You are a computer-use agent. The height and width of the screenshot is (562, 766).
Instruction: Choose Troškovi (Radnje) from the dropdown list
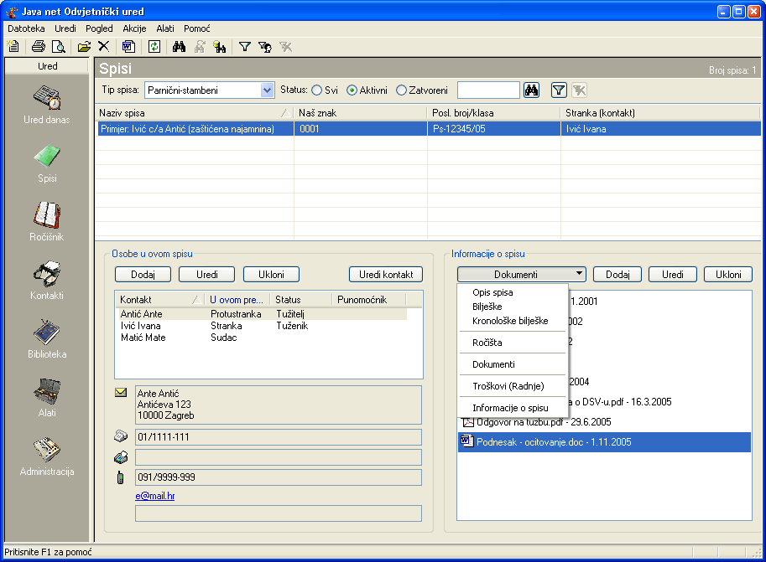(508, 386)
